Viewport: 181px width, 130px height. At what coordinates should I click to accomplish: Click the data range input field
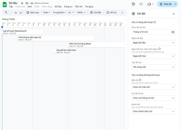(x=151, y=32)
